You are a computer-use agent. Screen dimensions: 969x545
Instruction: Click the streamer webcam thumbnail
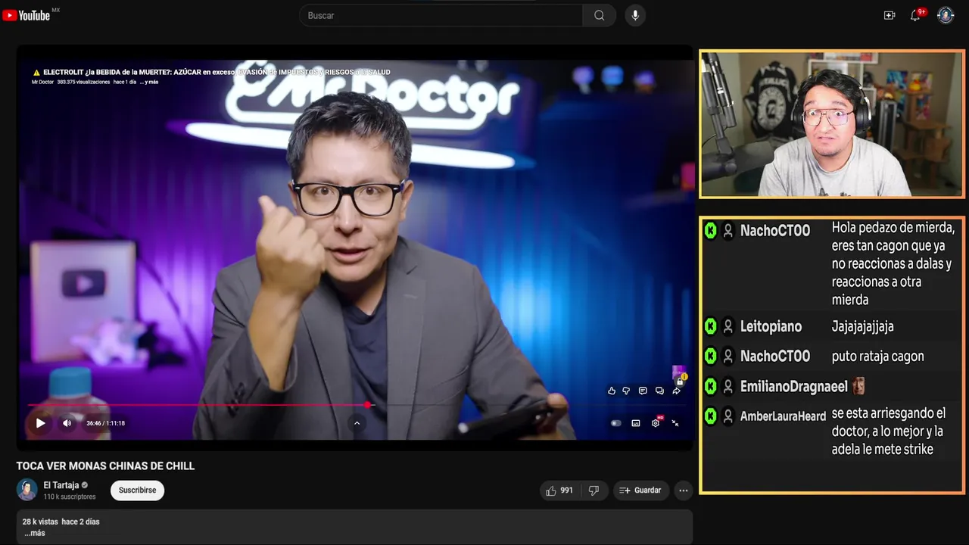(x=832, y=124)
